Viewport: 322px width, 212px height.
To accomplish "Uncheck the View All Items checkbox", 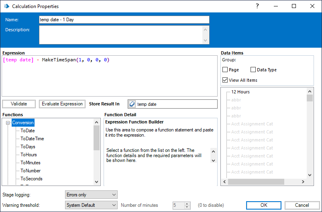I will pos(225,80).
